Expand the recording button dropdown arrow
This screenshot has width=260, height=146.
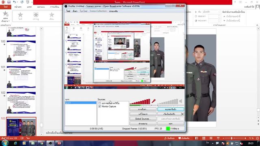pyautogui.click(x=182, y=114)
